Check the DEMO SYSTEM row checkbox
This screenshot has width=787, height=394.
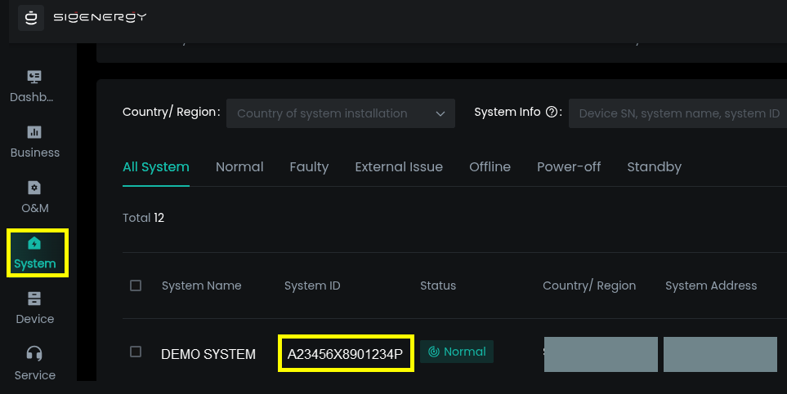click(x=136, y=352)
